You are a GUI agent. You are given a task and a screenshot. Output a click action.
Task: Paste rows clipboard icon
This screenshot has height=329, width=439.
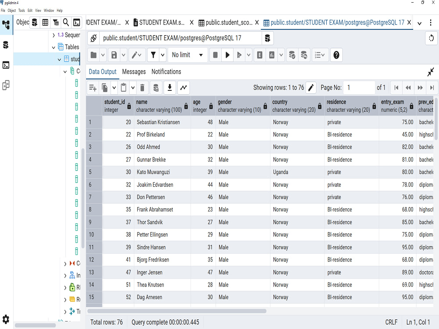(123, 88)
